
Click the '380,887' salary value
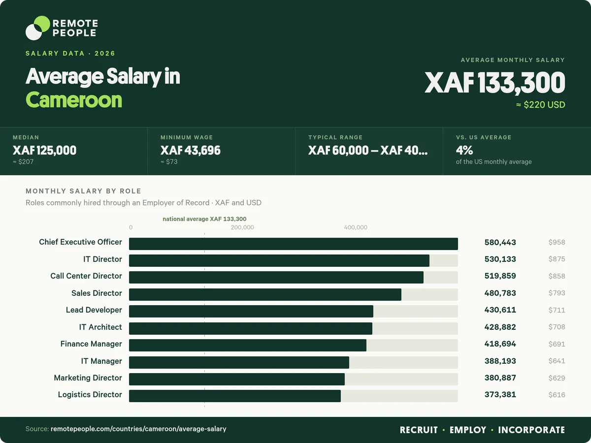tap(500, 378)
